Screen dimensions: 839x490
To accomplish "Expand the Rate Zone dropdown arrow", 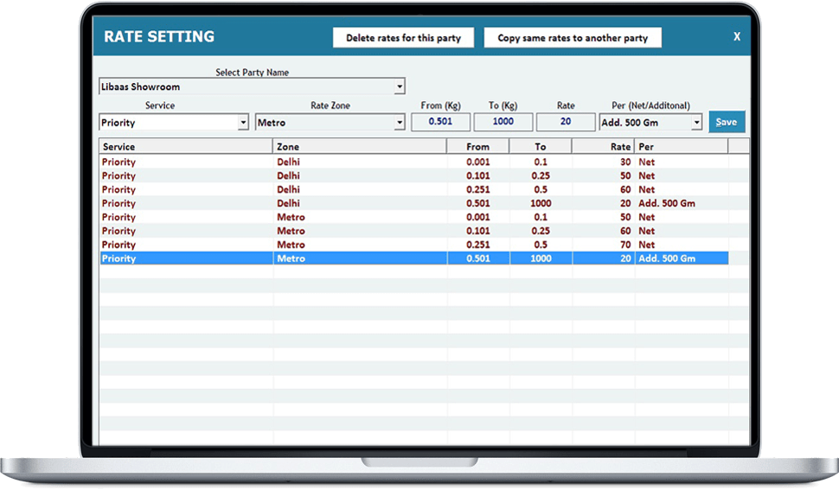I will 399,123.
